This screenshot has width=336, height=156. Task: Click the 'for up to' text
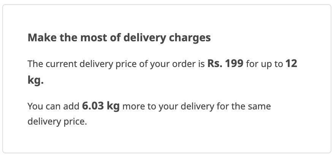click(x=265, y=64)
